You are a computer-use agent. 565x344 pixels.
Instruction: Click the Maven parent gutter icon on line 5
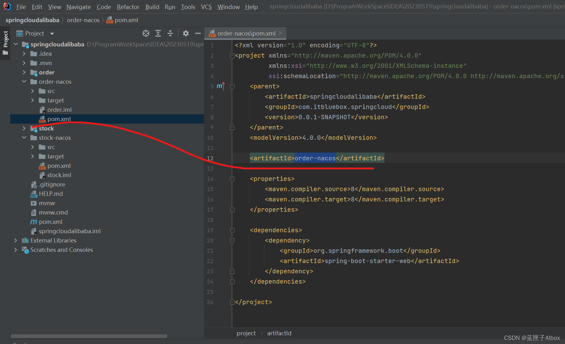point(221,86)
